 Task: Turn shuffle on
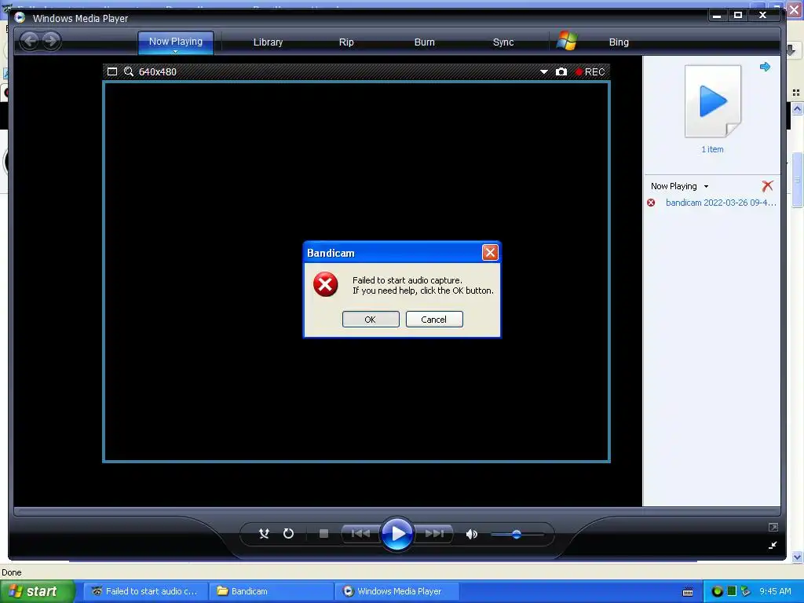point(264,534)
